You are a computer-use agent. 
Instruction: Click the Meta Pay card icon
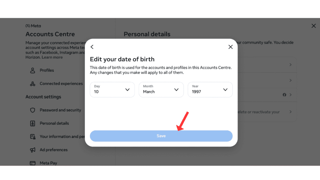coord(32,163)
